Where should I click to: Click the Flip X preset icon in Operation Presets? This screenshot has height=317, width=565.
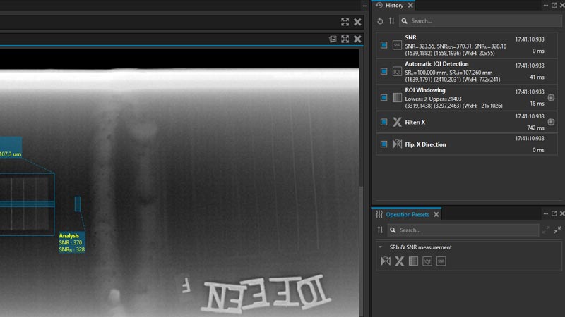point(385,261)
